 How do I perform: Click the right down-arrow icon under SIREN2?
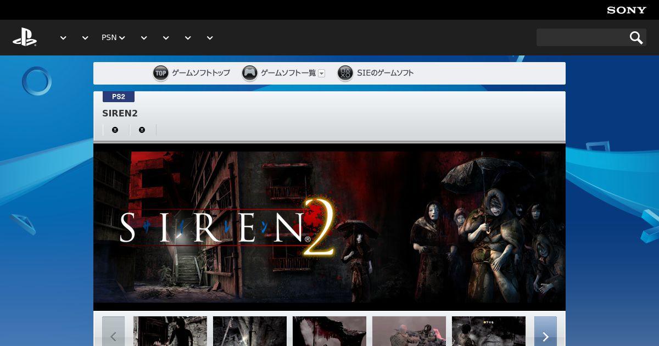coord(142,130)
